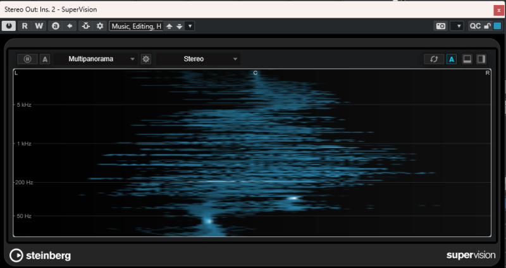
Task: Click the L left pan label
Action: [16, 73]
